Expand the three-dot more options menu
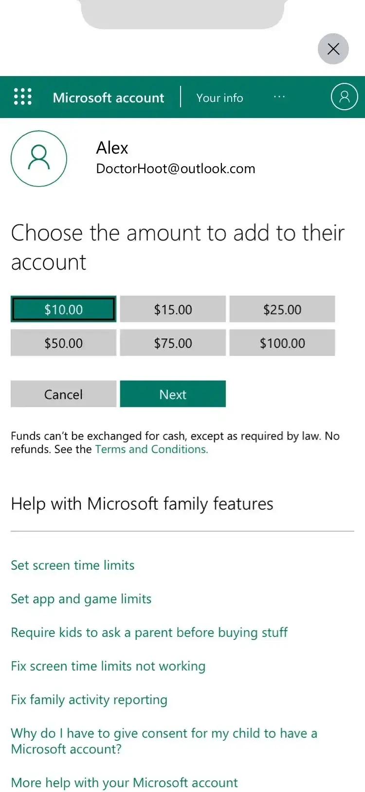This screenshot has height=792, width=365. (x=279, y=97)
